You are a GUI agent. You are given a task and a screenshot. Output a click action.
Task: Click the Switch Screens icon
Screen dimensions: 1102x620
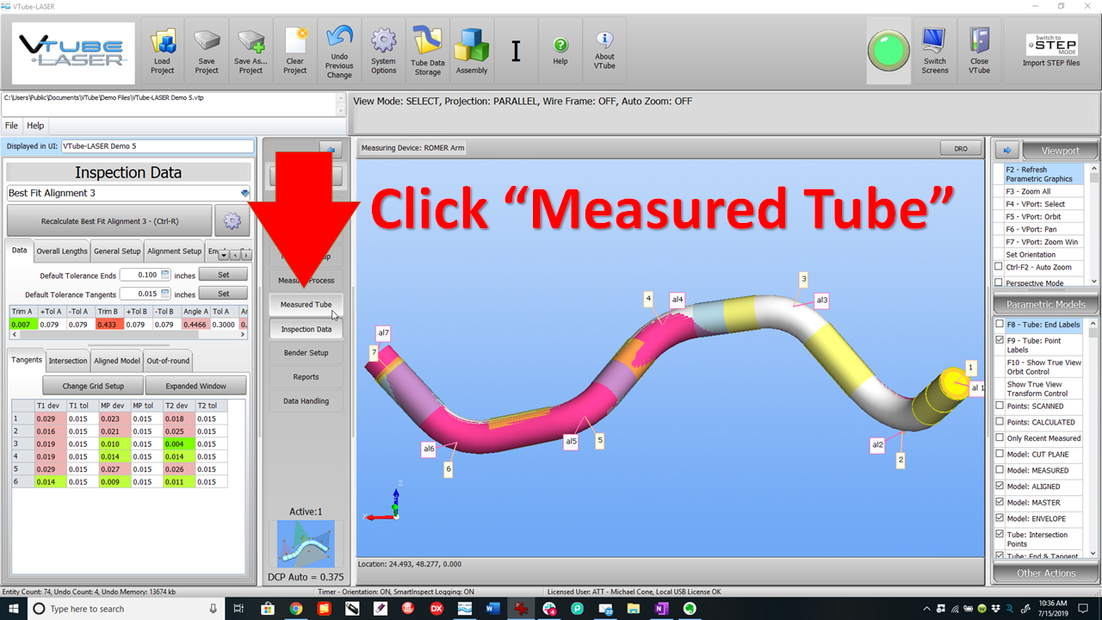click(934, 41)
